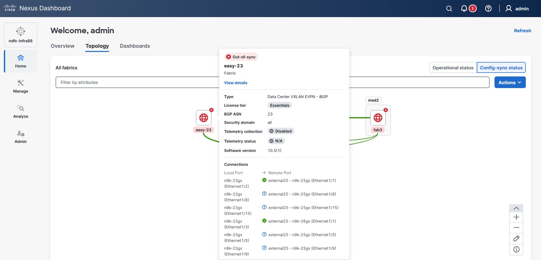This screenshot has height=260, width=541.
Task: Open the Actions dropdown
Action: pyautogui.click(x=510, y=83)
